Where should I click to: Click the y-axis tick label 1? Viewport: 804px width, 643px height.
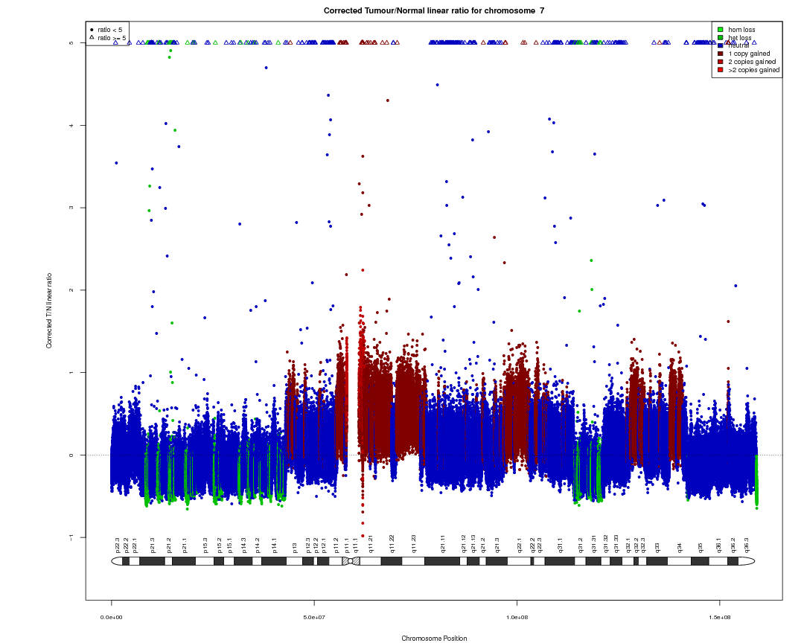click(x=71, y=372)
